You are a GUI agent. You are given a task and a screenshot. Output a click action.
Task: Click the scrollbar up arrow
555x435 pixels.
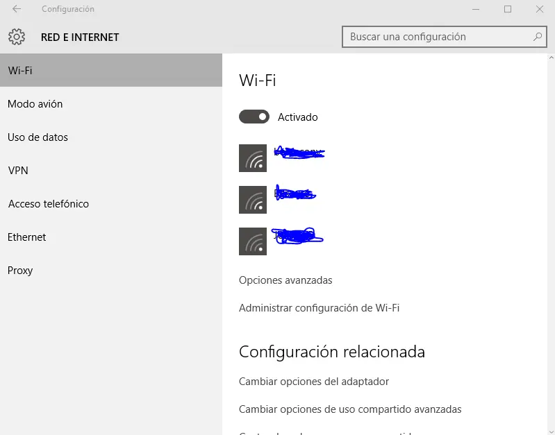[551, 58]
